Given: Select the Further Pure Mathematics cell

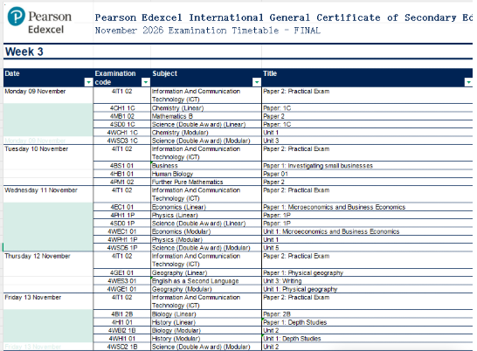Looking at the screenshot, I should click(206, 182).
